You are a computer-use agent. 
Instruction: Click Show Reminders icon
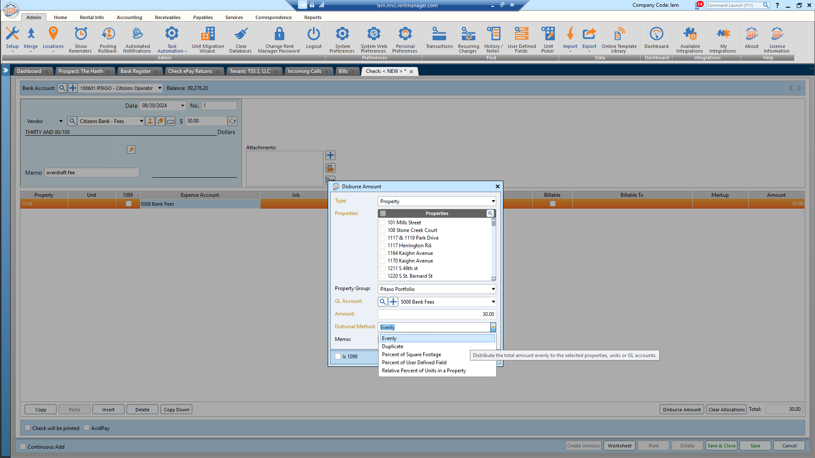pos(81,39)
